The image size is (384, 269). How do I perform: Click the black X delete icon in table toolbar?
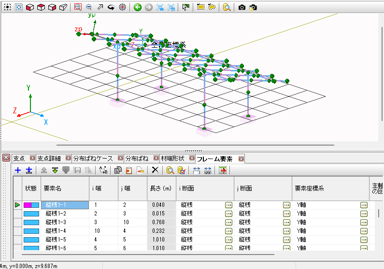pos(155,170)
